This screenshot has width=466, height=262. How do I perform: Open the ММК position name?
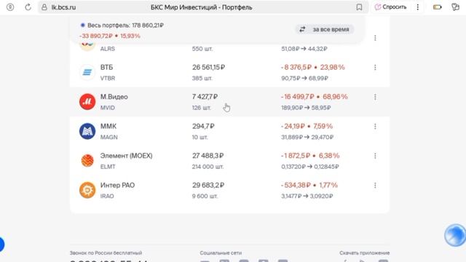[108, 126]
